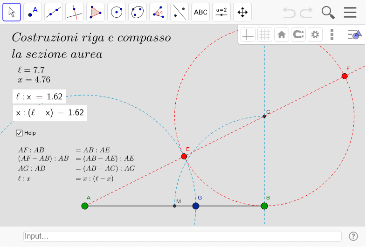Click the 'x : (ℓ − x) = 1.62' text box
366x247 pixels.
tap(50, 113)
